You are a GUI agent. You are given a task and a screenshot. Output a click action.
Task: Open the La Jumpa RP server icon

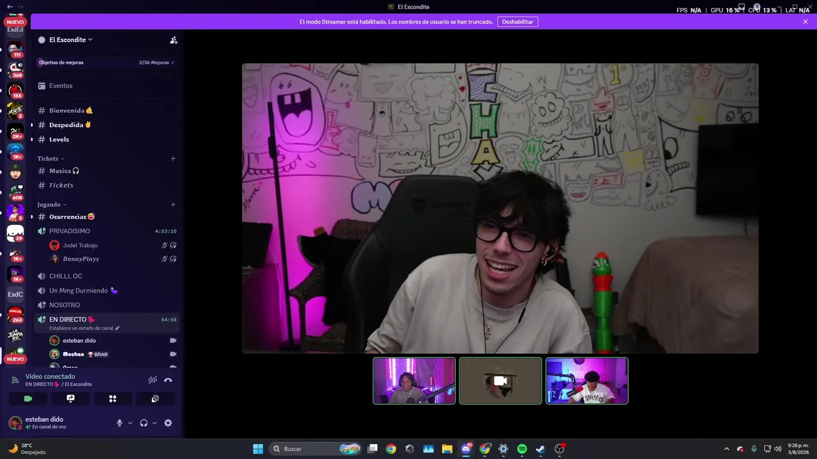pos(15,335)
